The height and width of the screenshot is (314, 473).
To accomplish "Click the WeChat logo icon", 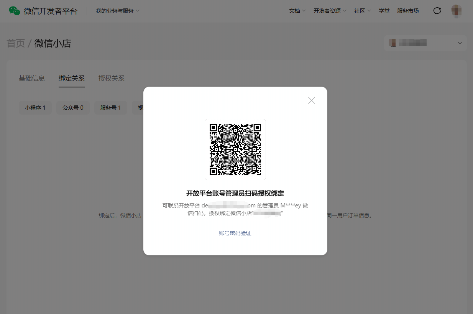I will click(15, 11).
